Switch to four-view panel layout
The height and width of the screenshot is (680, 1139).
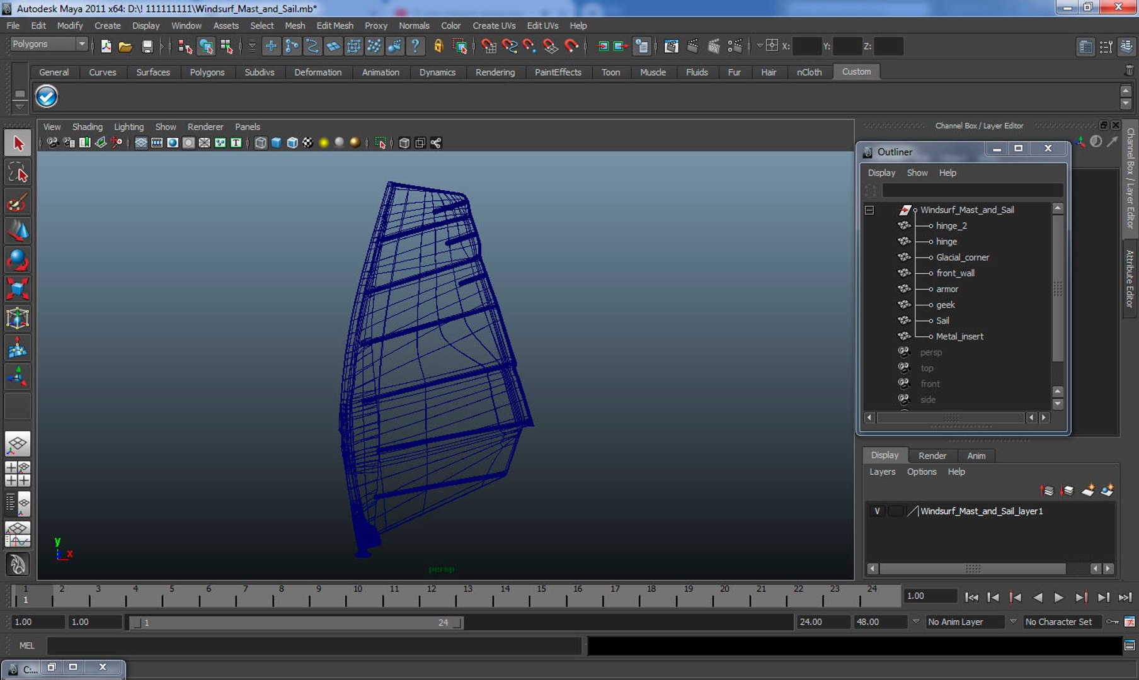pyautogui.click(x=18, y=473)
